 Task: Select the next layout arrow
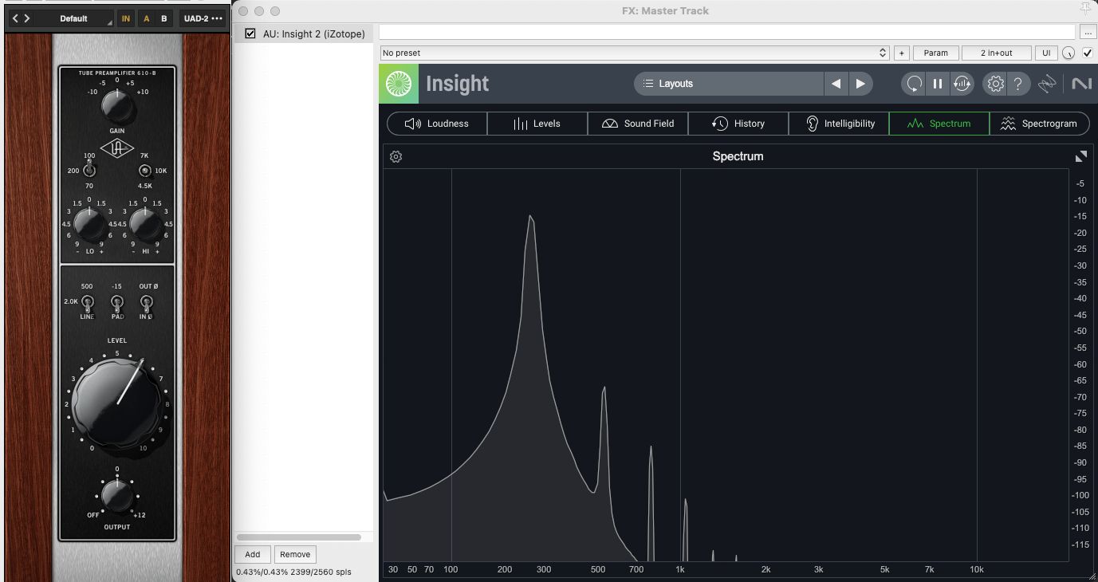pyautogui.click(x=860, y=84)
